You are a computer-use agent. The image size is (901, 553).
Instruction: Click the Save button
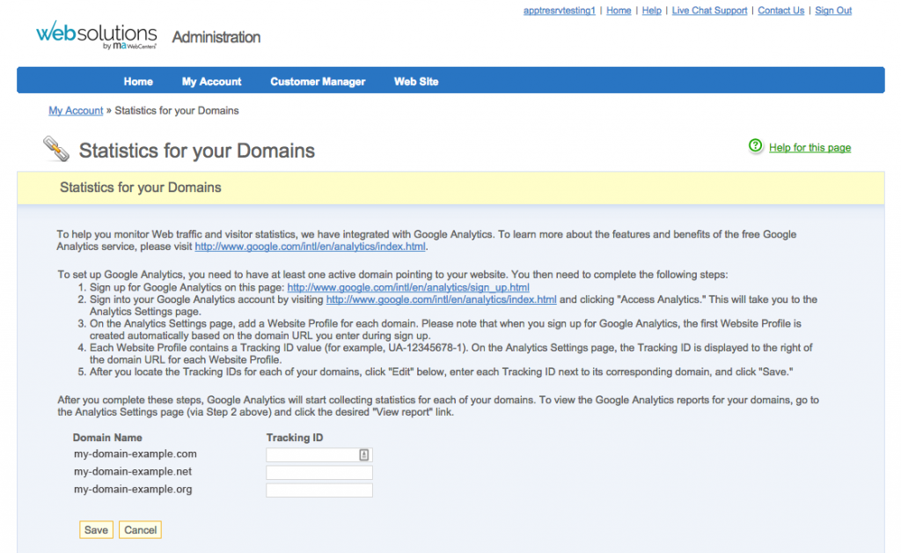(x=96, y=530)
